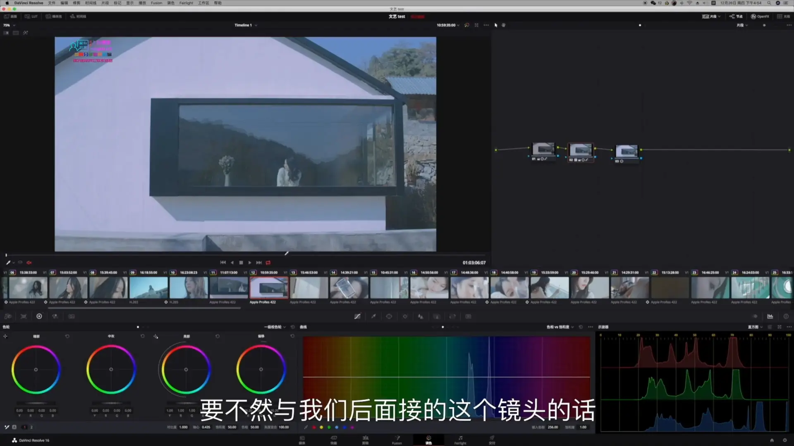Screen dimensions: 794x446
Task: Open the Fairlight menu in menu bar
Action: (186, 3)
